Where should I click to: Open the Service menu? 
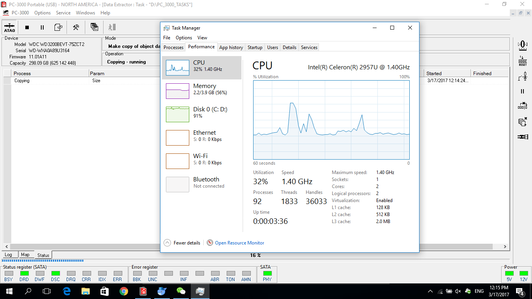[63, 12]
